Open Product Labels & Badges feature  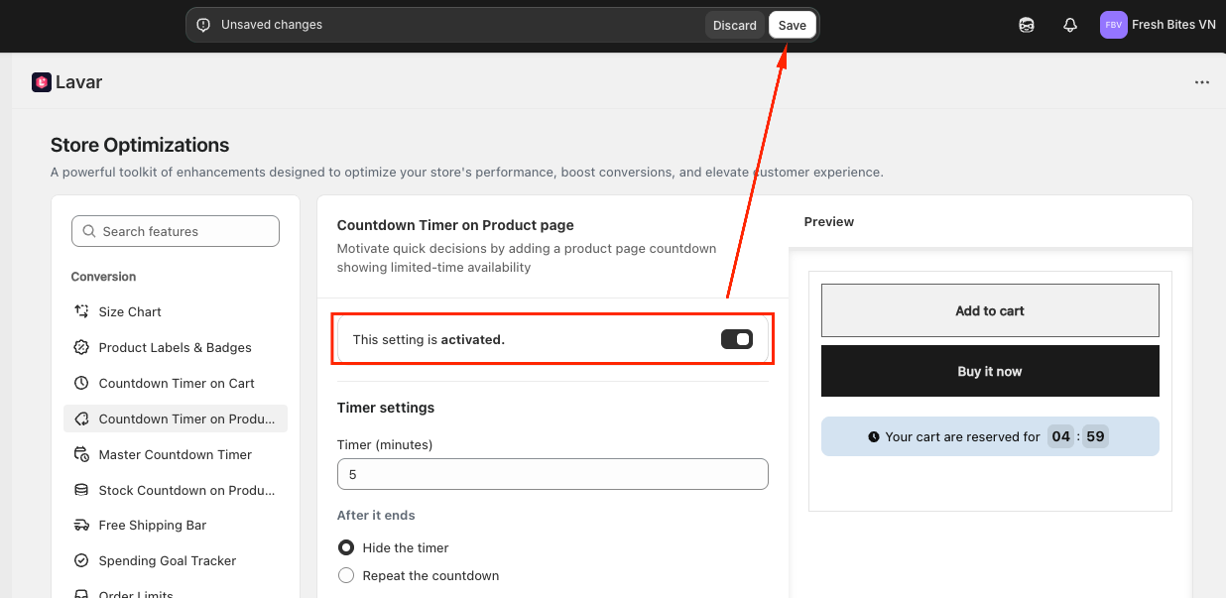(176, 347)
